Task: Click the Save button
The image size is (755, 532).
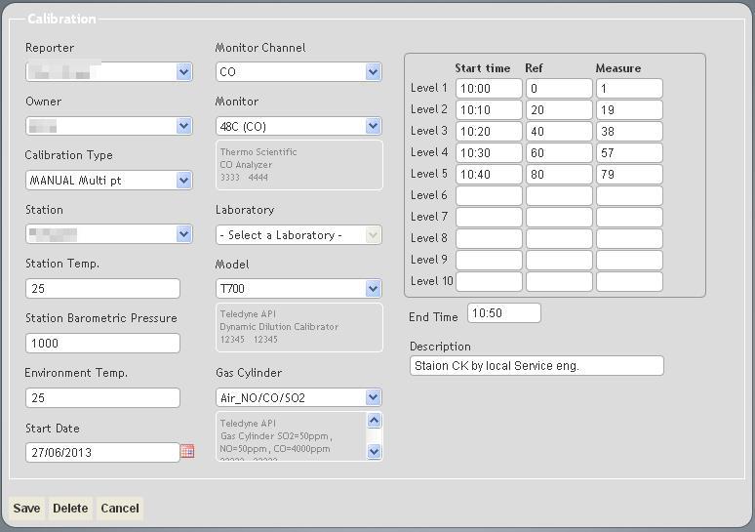Action: (x=26, y=509)
